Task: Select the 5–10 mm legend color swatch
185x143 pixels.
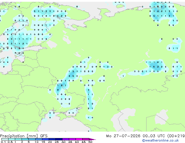Action: pos(32,139)
